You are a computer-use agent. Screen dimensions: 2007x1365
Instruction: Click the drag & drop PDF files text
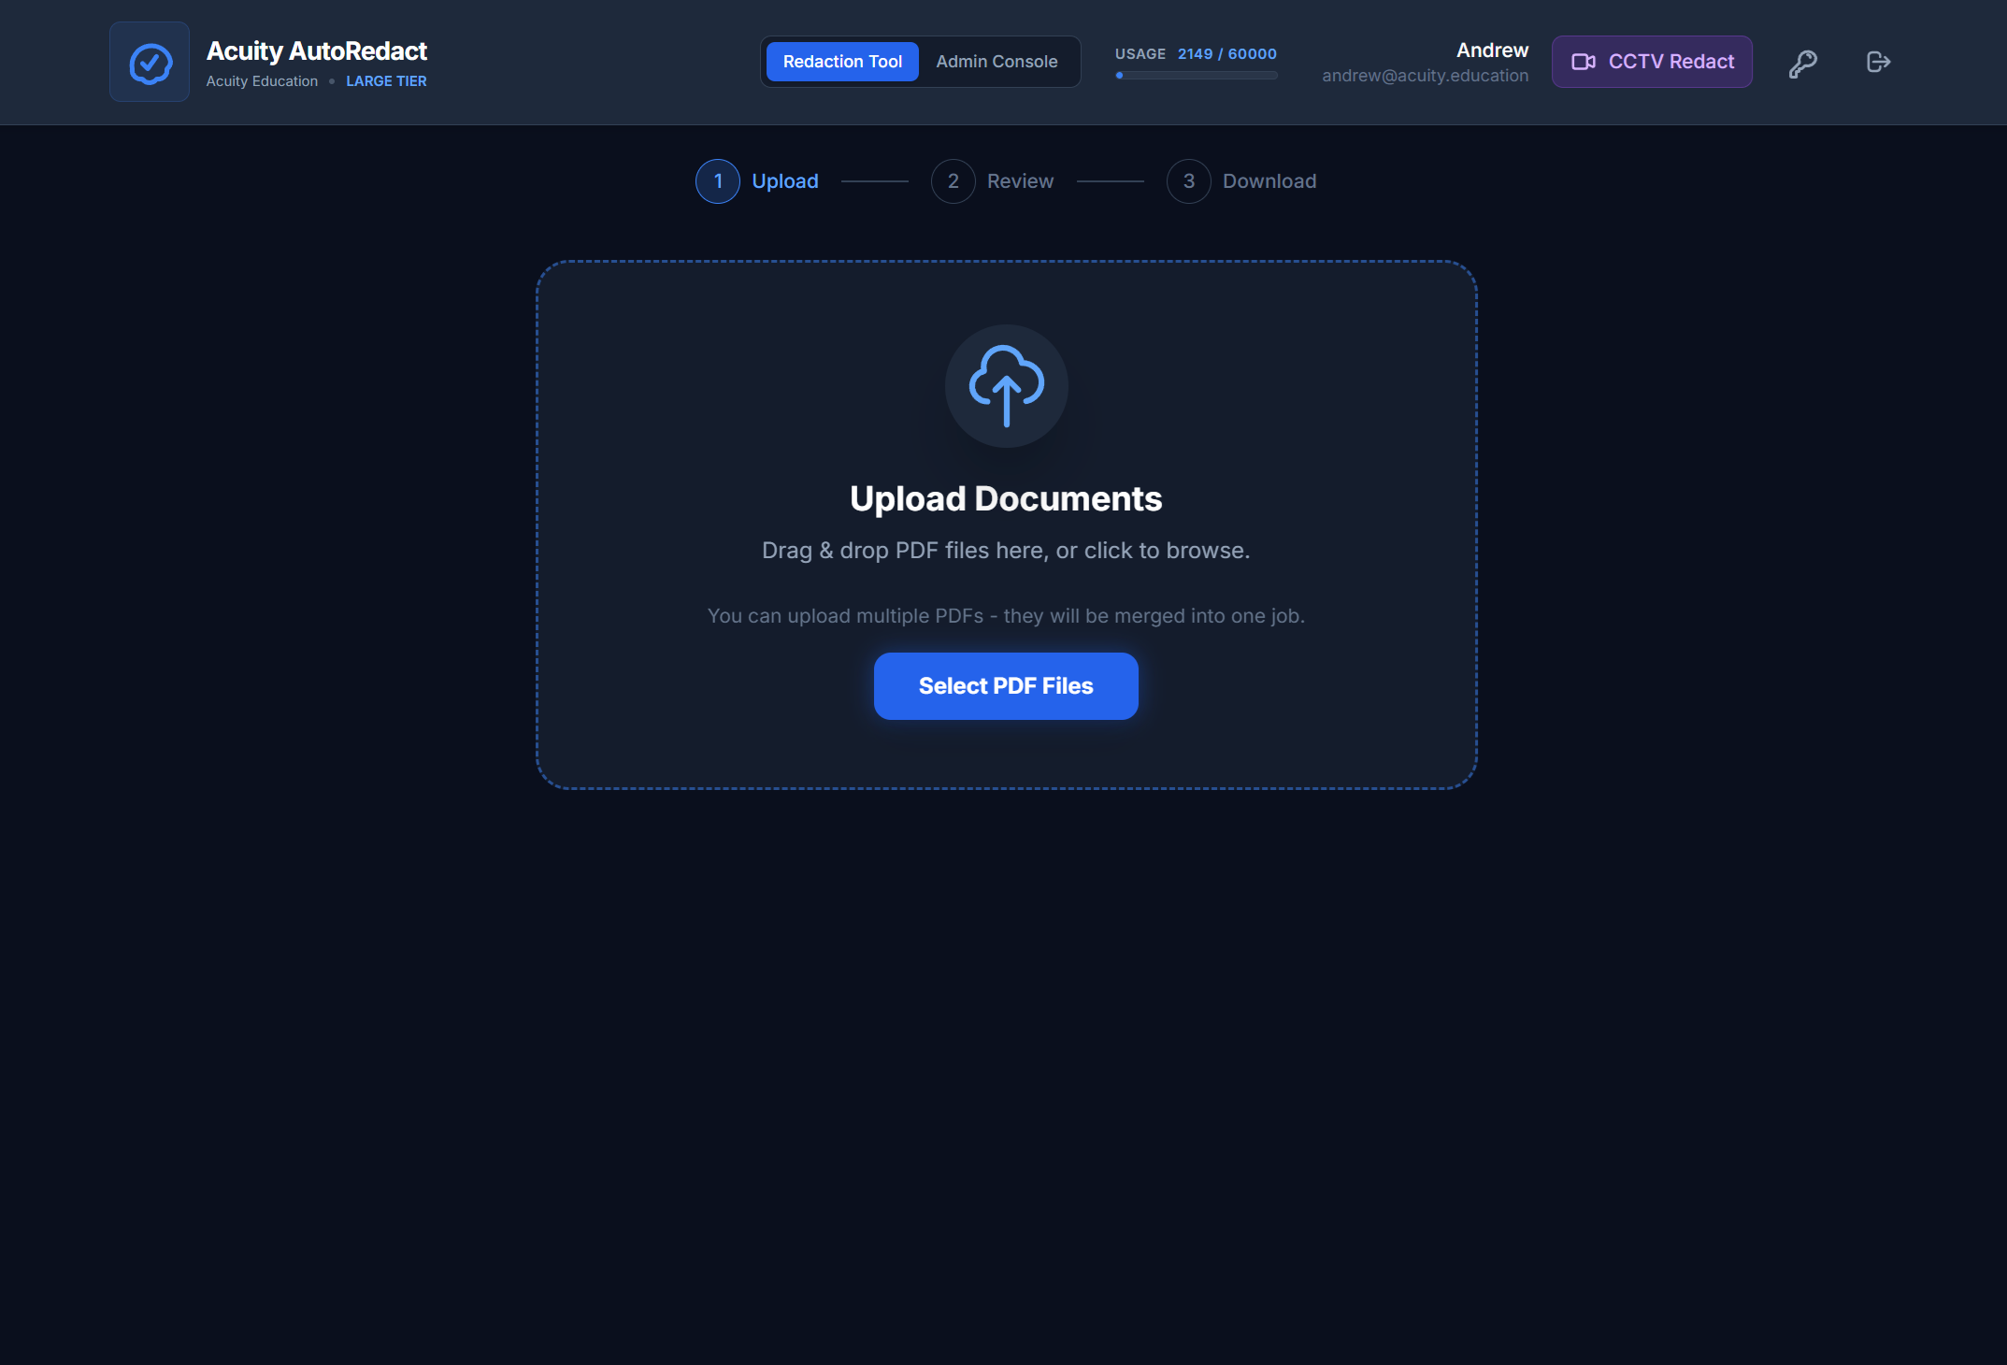pyautogui.click(x=1006, y=551)
